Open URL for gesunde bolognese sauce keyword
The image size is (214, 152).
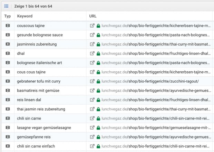pyautogui.click(x=156, y=35)
